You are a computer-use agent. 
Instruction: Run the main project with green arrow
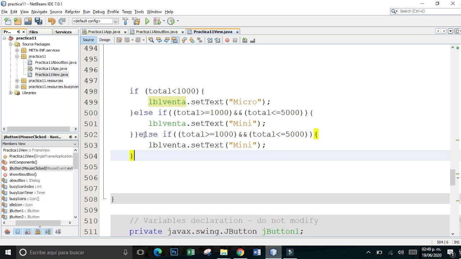point(147,21)
